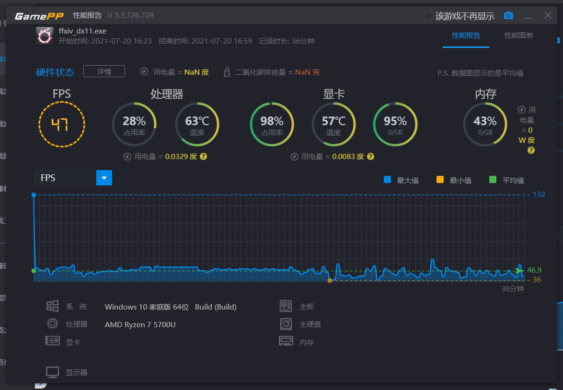Open the 详情 hardware details button
Viewport: 563px width, 390px height.
[104, 71]
